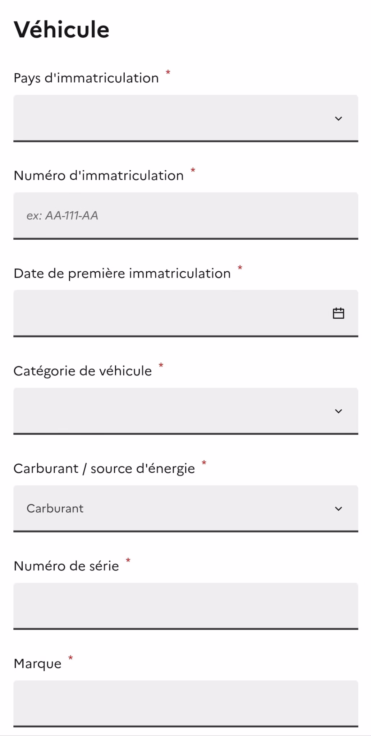371x736 pixels.
Task: Click the Numéro d'immatriculation label text
Action: (99, 176)
